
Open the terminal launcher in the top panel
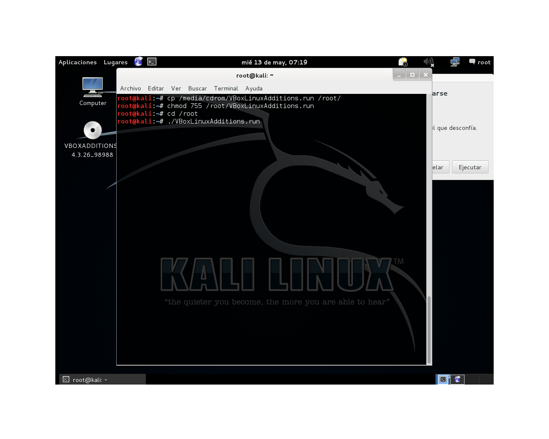(152, 62)
